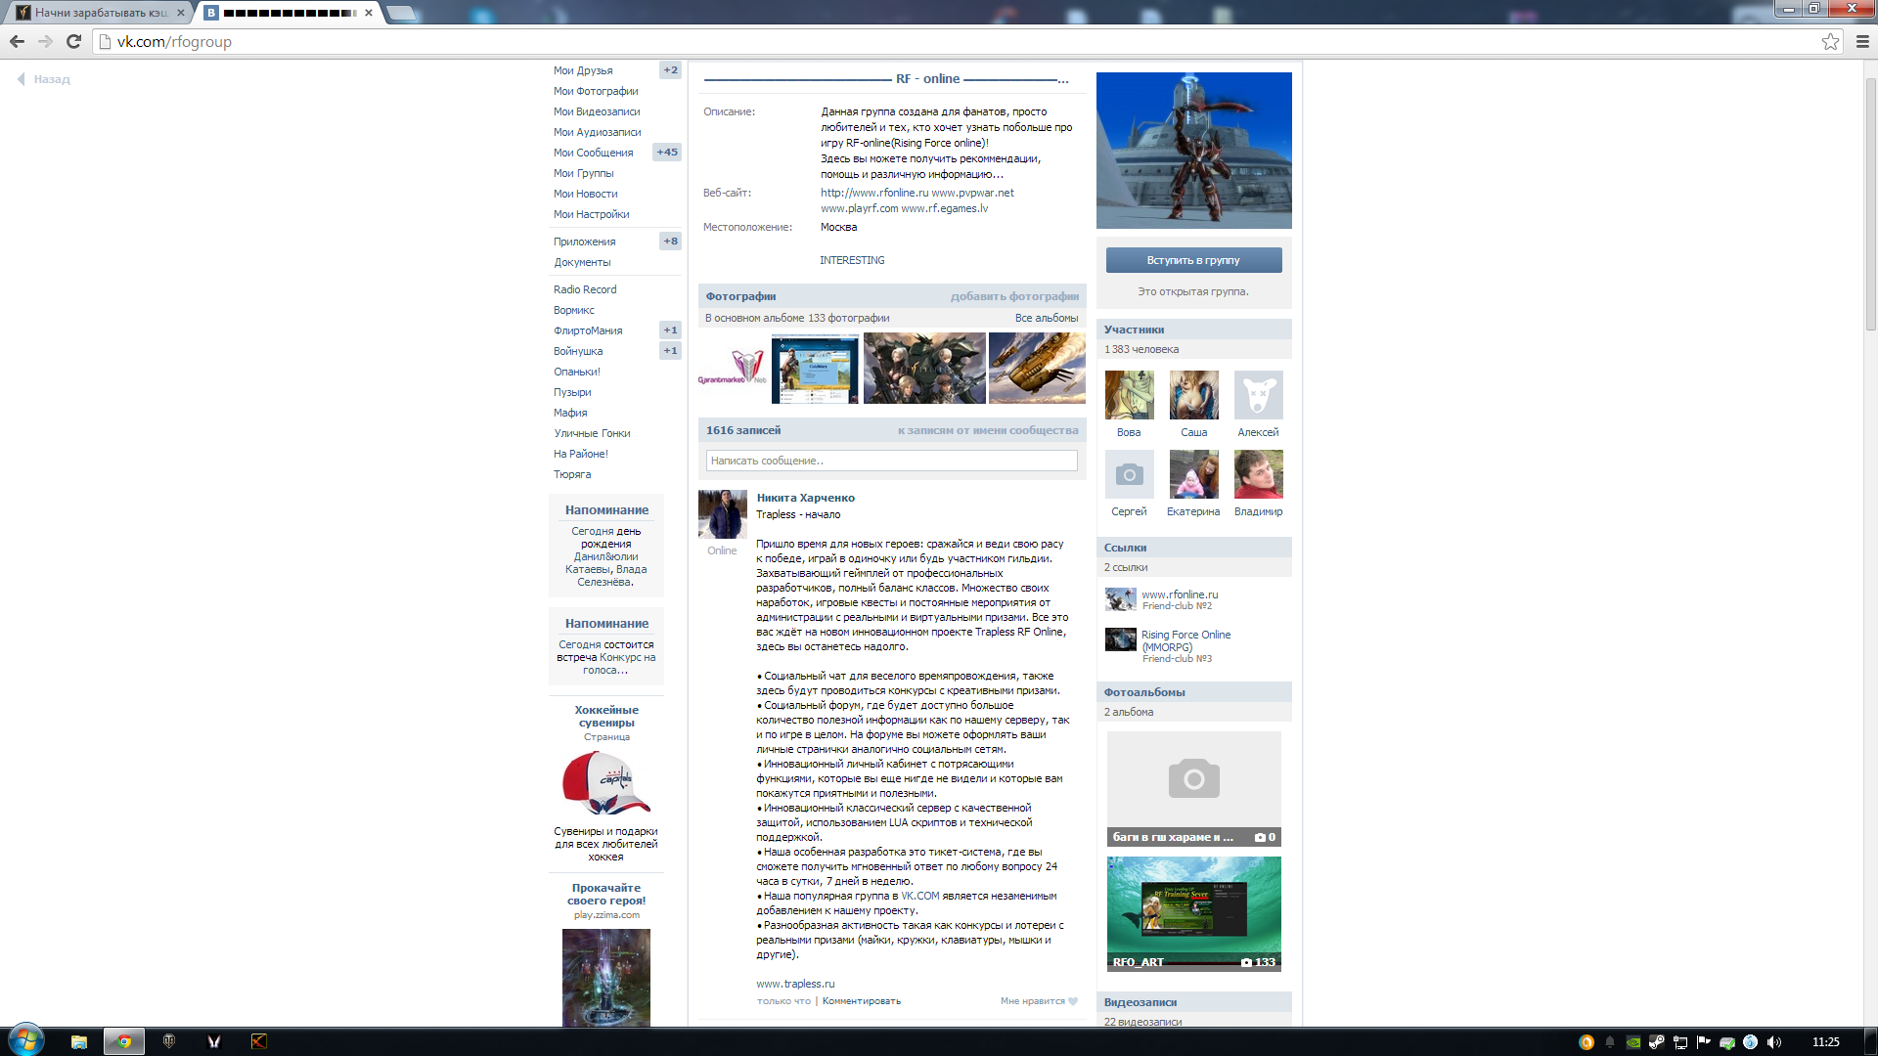Open the www.trapless.ru link
This screenshot has width=1878, height=1056.
click(x=795, y=984)
